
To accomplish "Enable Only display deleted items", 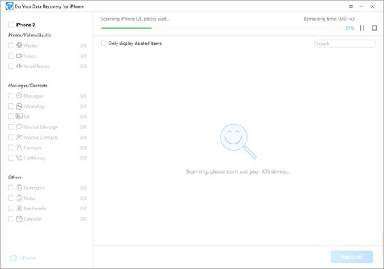I will (x=104, y=43).
